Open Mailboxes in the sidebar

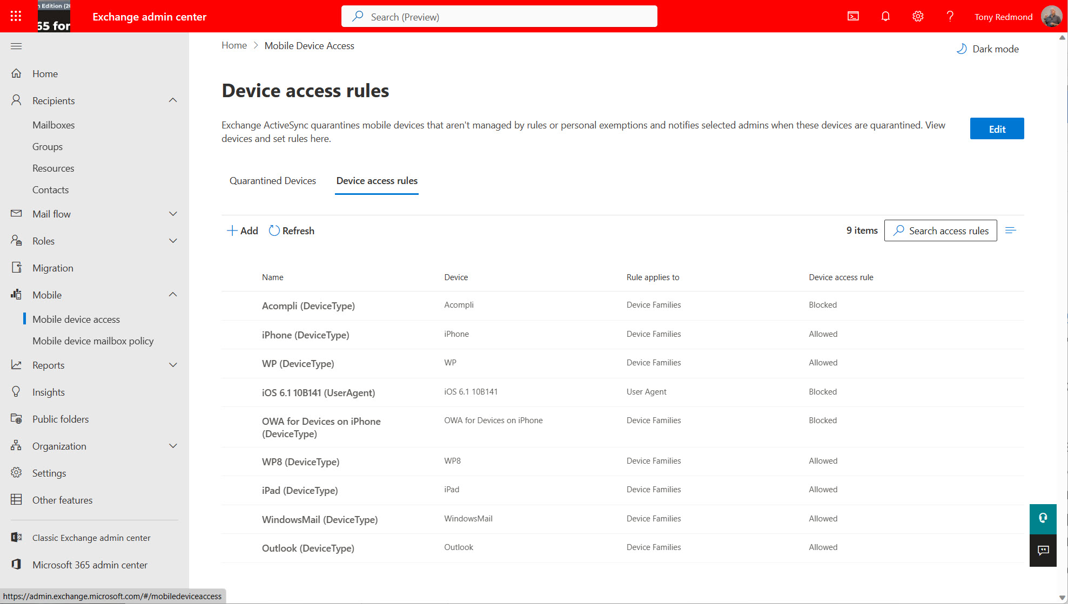pos(53,125)
